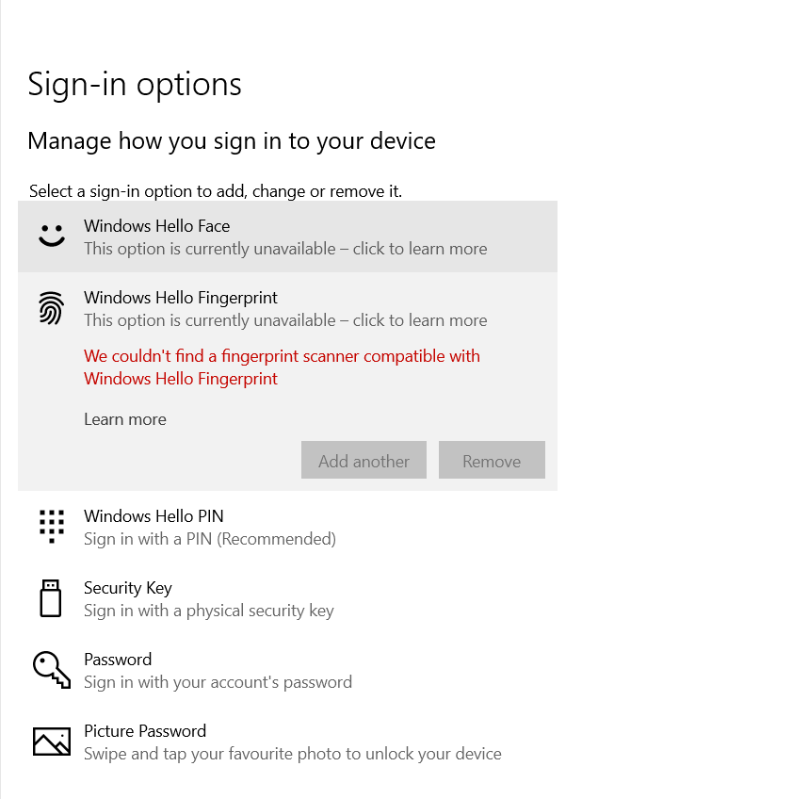Click the Picture Password image icon

tap(51, 742)
